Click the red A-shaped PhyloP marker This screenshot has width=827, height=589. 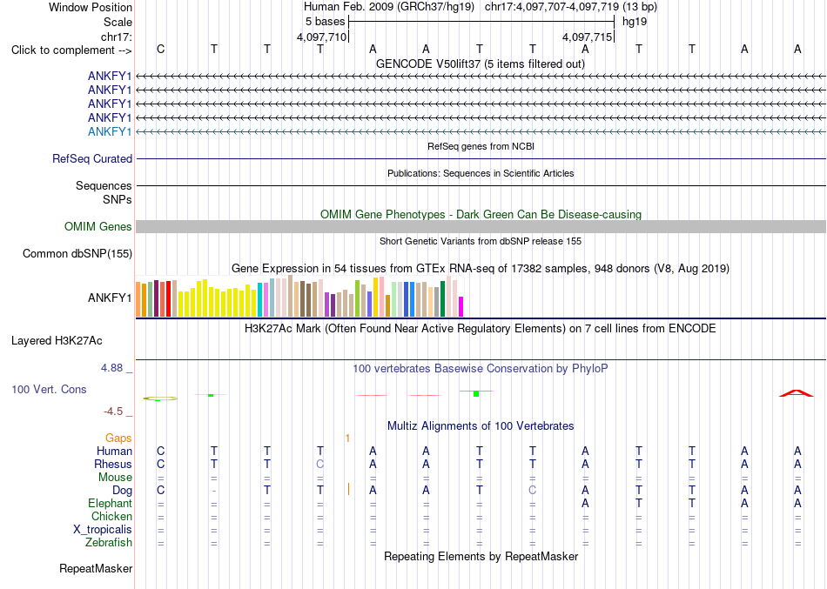tap(797, 393)
